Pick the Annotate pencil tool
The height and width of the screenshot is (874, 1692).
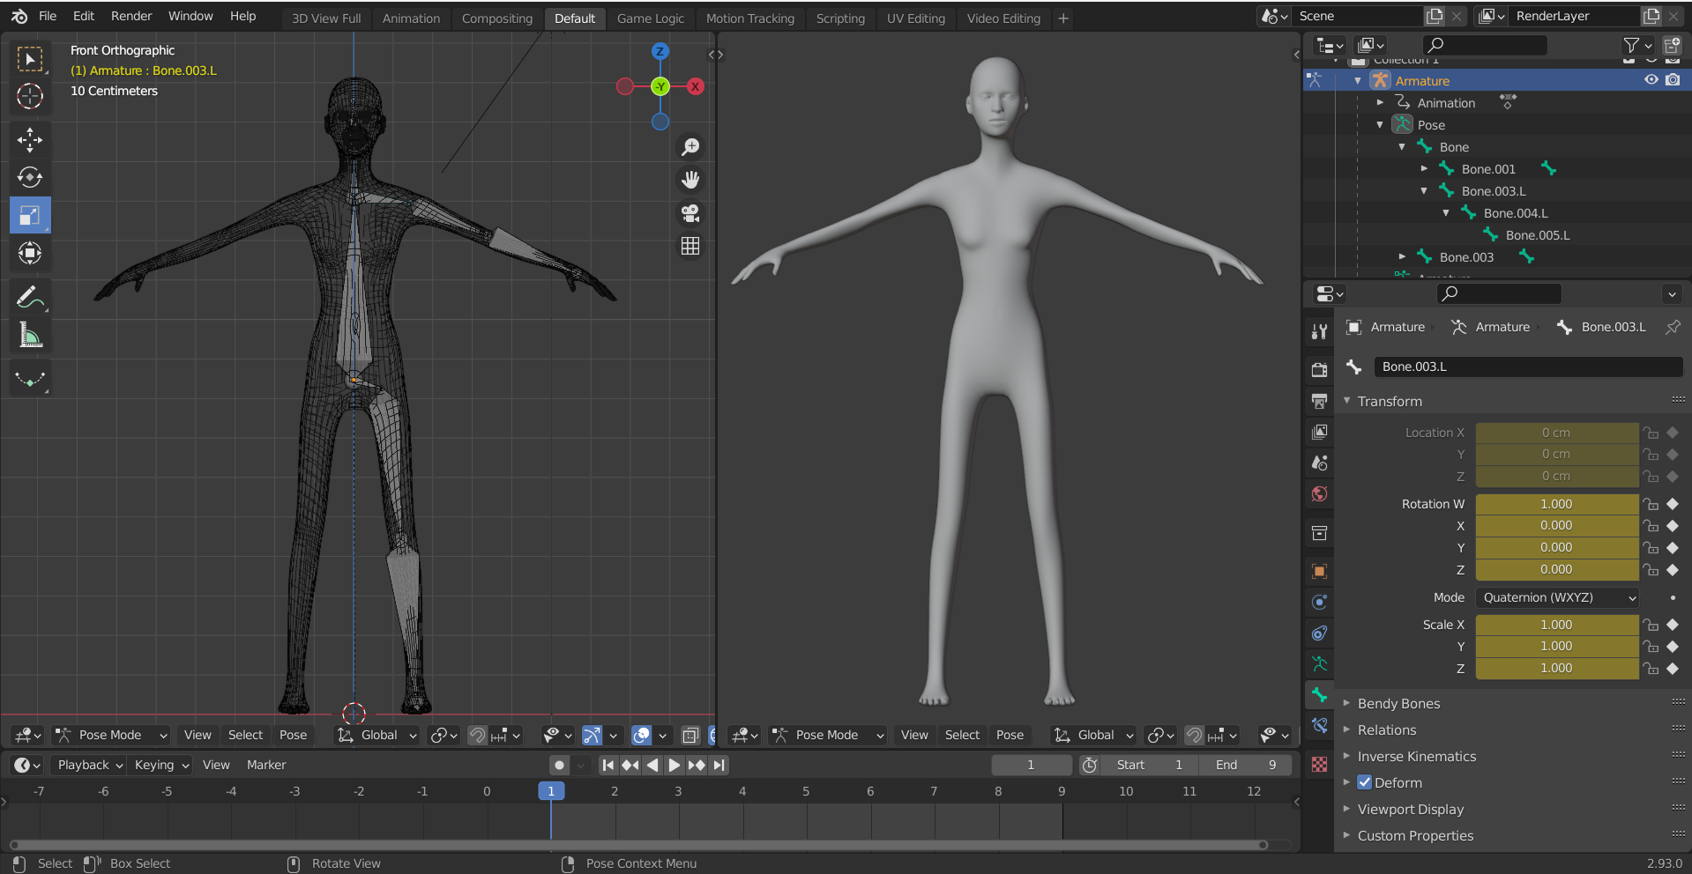(x=30, y=298)
